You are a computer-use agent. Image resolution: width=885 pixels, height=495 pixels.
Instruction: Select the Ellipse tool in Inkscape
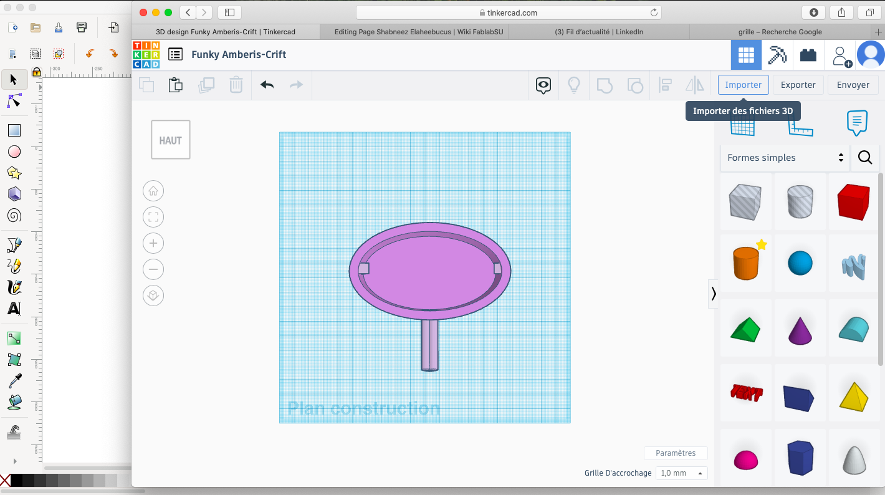coord(14,151)
